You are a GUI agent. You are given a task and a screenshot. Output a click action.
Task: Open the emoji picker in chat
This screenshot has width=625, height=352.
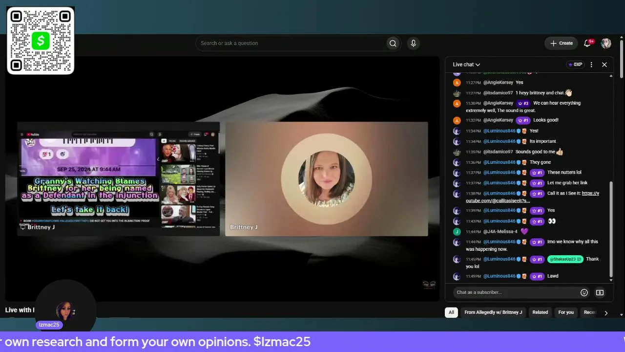[584, 292]
